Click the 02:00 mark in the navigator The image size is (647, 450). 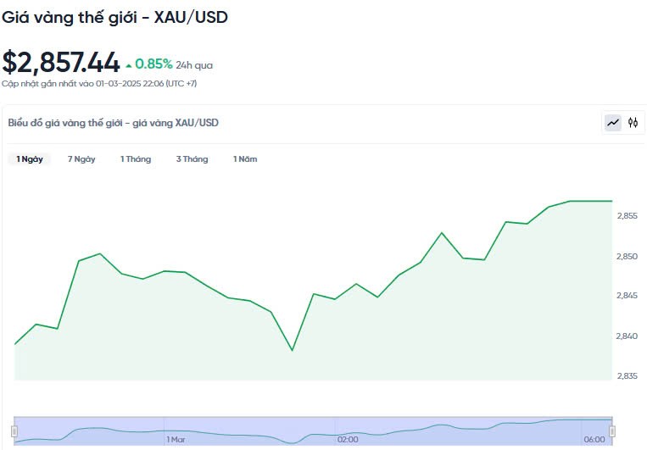click(348, 440)
